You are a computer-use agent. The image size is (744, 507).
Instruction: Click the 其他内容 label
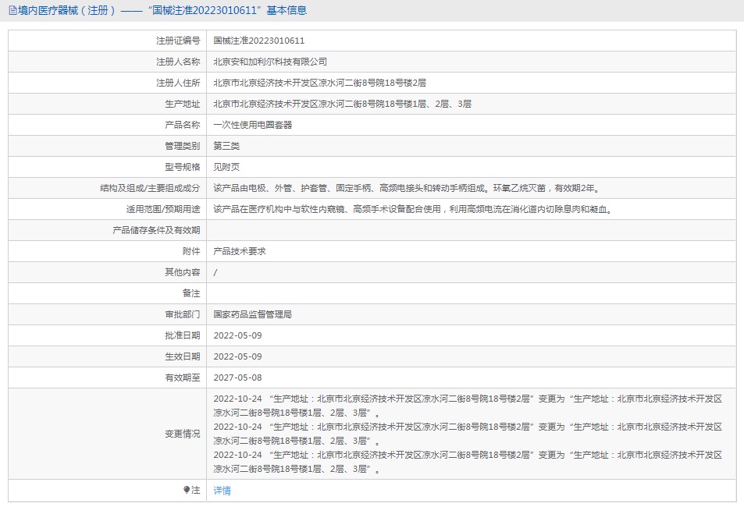tap(183, 272)
